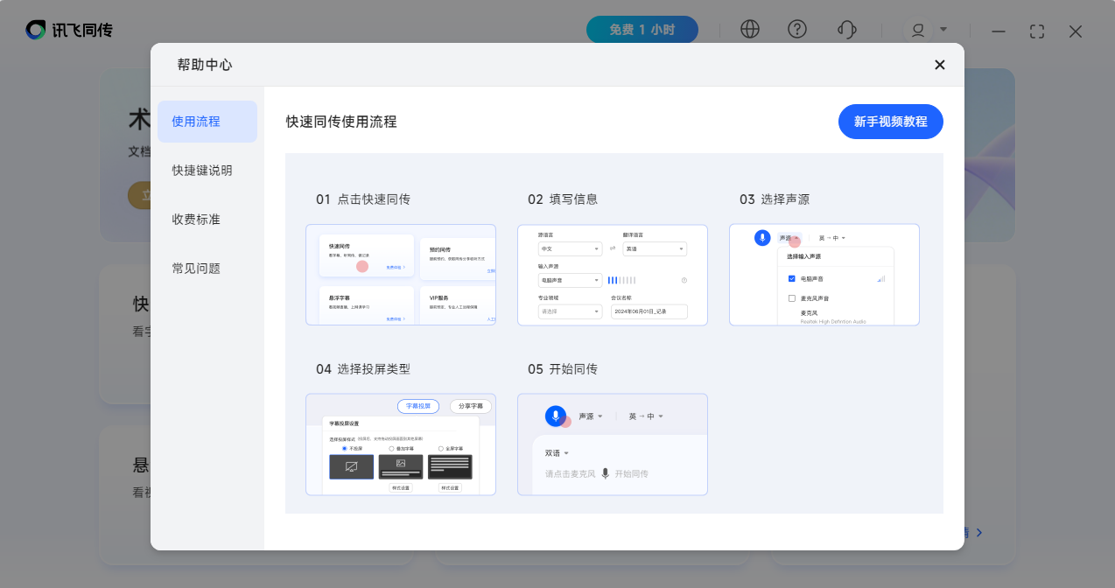Expand the dropdown arrow beside user avatar
The height and width of the screenshot is (588, 1115).
pos(943,29)
